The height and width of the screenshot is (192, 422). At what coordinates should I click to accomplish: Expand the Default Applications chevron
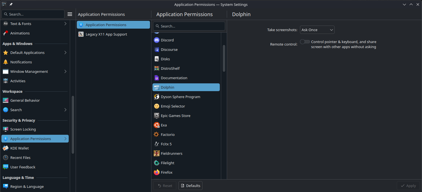click(x=65, y=53)
